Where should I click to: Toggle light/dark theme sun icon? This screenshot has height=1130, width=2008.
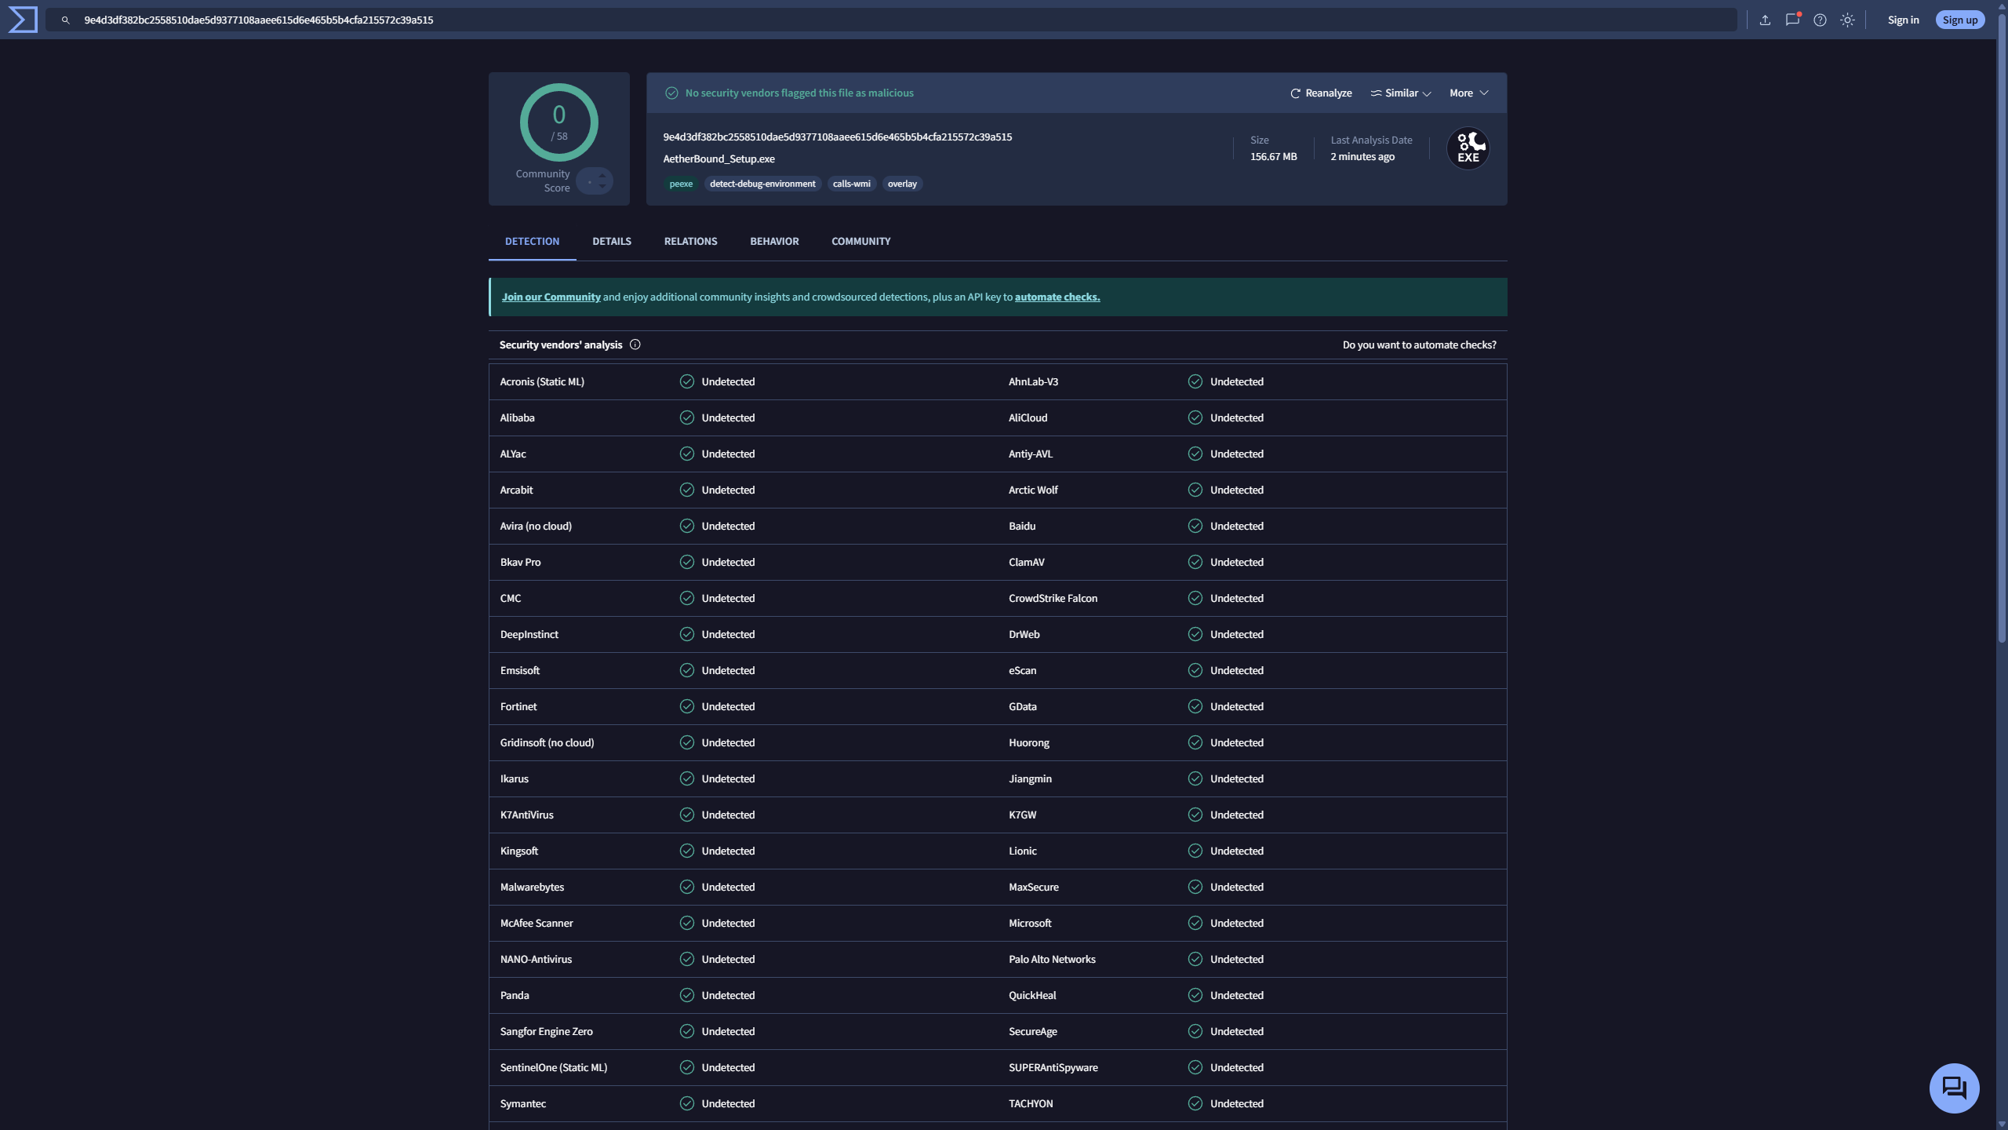[x=1847, y=20]
